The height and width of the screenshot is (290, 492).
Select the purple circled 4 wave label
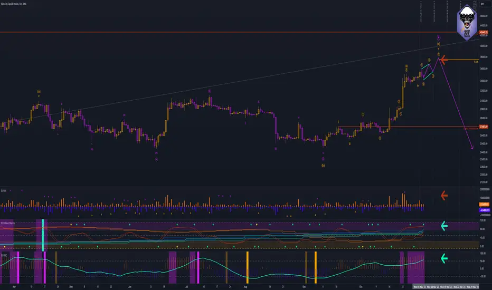[439, 37]
